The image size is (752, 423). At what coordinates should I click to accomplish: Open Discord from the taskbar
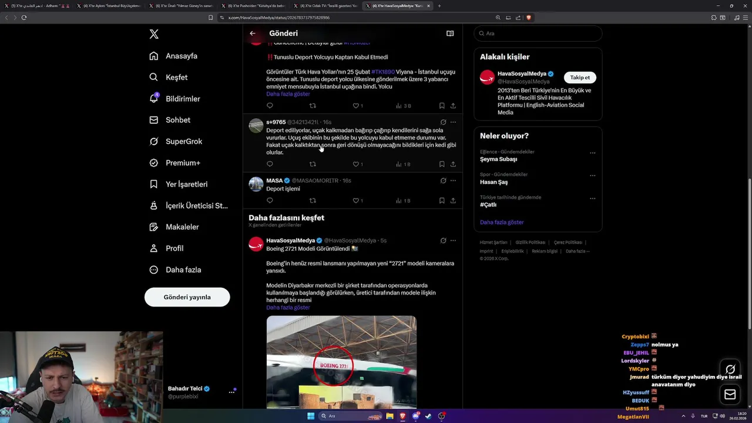click(416, 416)
